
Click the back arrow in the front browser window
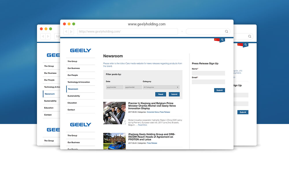point(66,31)
